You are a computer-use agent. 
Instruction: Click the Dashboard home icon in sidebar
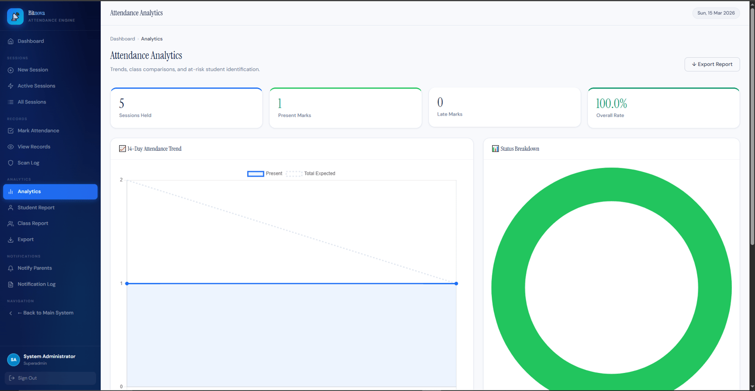click(11, 41)
